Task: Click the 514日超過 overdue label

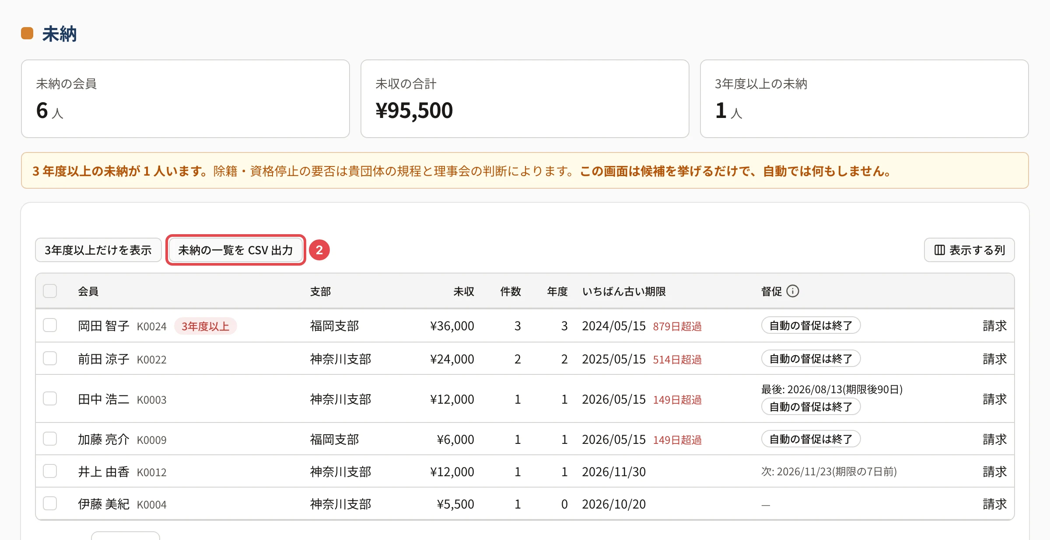Action: 677,360
